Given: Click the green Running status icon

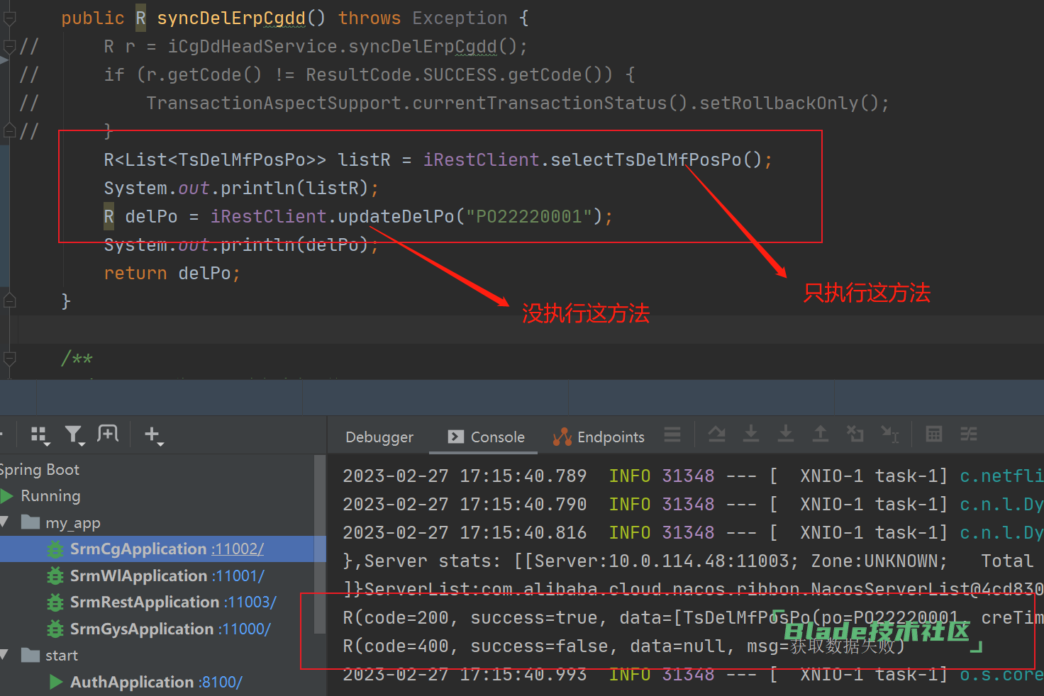Looking at the screenshot, I should pos(8,495).
